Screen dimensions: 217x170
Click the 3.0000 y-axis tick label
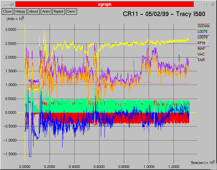(x=11, y=29)
